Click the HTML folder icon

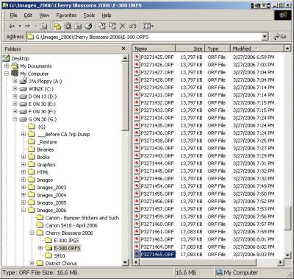click(32, 172)
